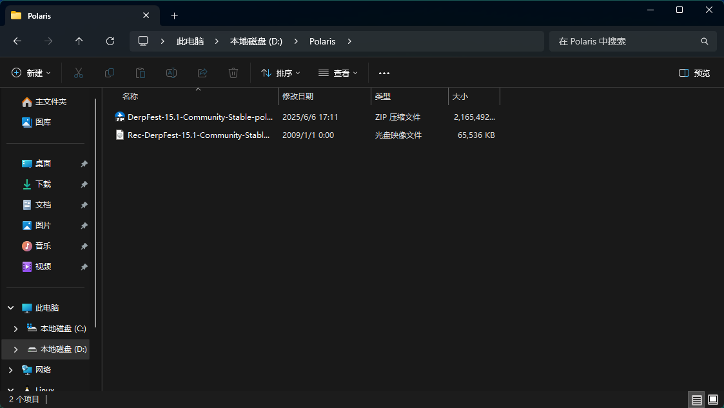724x408 pixels.
Task: Open the more options ellipsis menu
Action: (384, 73)
